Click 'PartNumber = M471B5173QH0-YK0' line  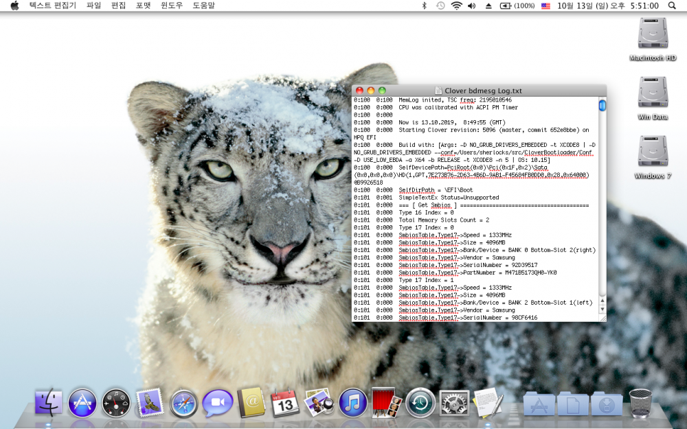pos(477,273)
